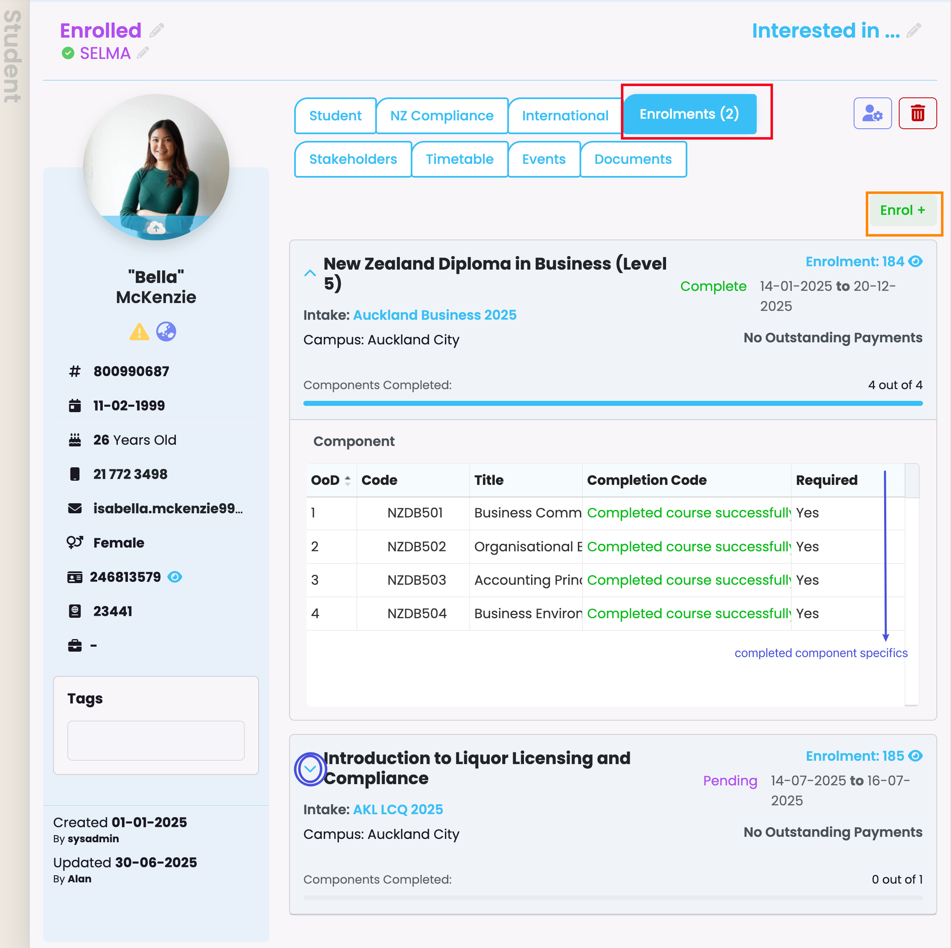The image size is (951, 948).
Task: View Enrolment 184 eye icon
Action: tap(915, 262)
